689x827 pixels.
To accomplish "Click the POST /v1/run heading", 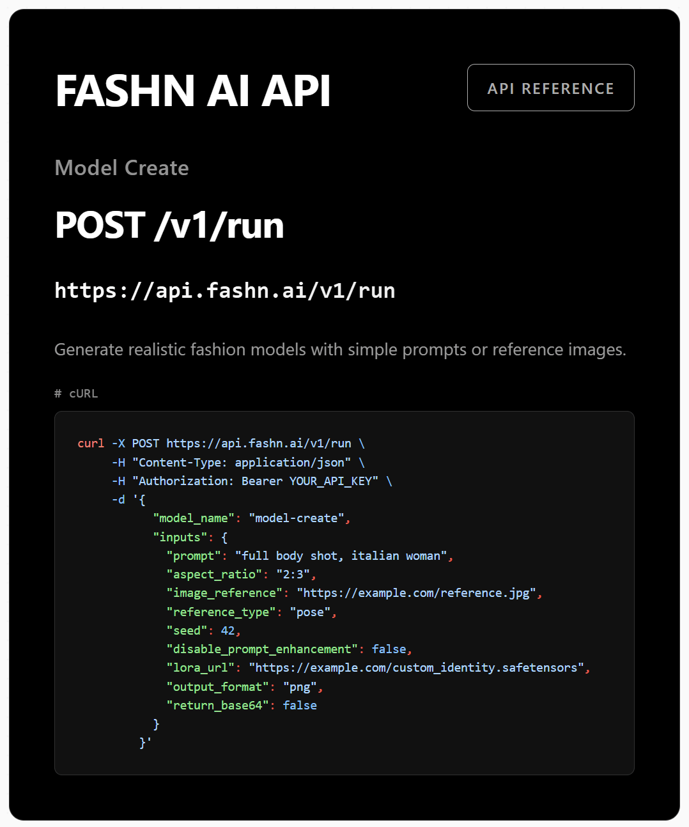I will coord(169,226).
